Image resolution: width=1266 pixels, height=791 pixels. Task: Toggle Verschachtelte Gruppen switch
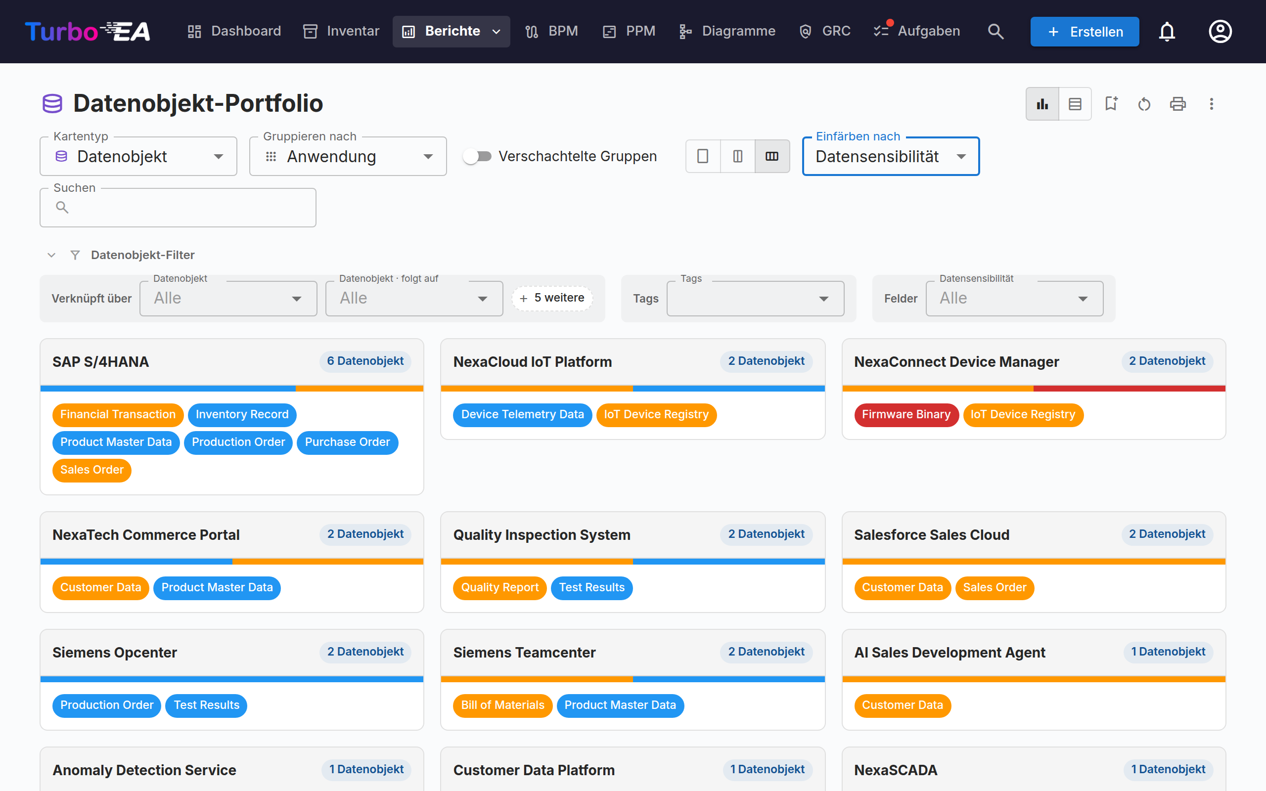(x=477, y=156)
